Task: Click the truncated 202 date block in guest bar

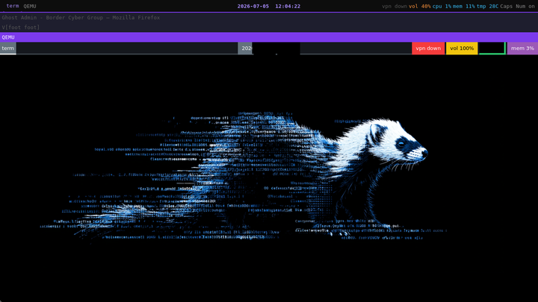Action: 245,48
